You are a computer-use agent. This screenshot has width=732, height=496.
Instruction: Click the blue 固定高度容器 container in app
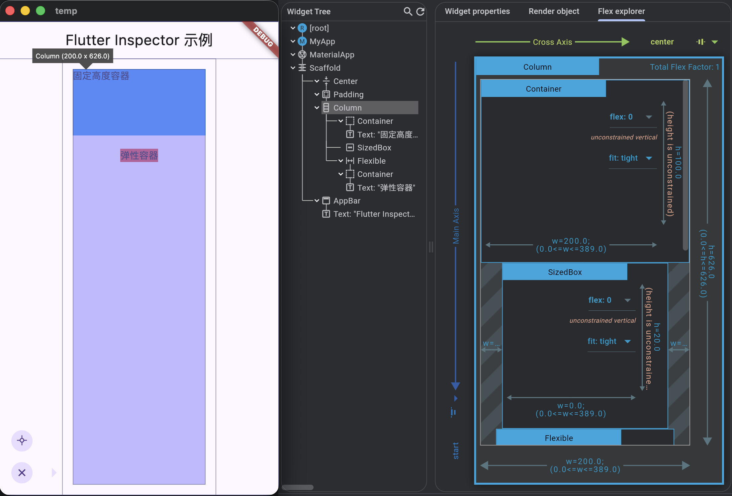[139, 103]
